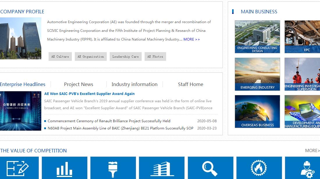
Task: Expand company profile via MORE >> link
Action: (x=191, y=39)
